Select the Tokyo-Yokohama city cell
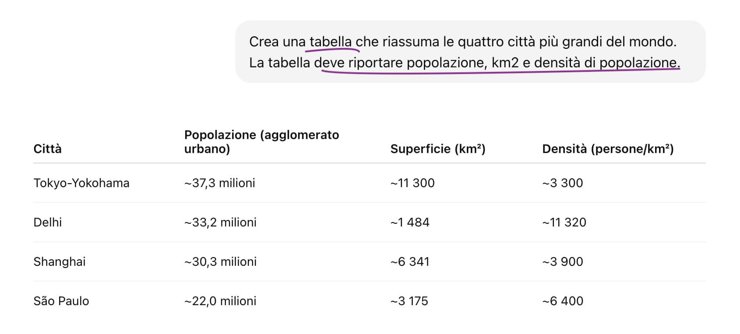740x334 pixels. pos(81,183)
